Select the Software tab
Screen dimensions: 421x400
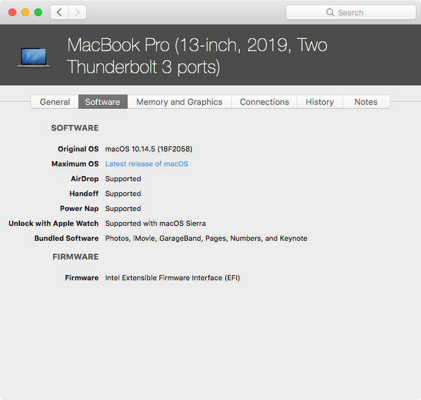tap(102, 102)
